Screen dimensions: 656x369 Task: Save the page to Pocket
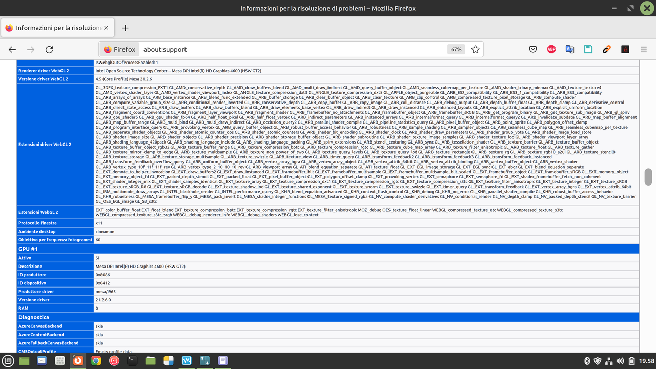[532, 49]
